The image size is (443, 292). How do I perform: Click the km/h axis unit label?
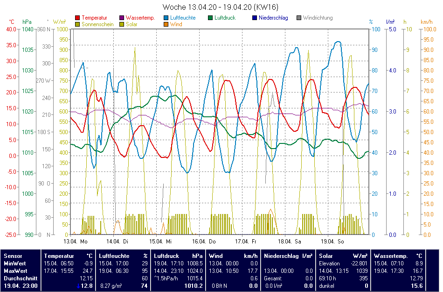(426, 22)
